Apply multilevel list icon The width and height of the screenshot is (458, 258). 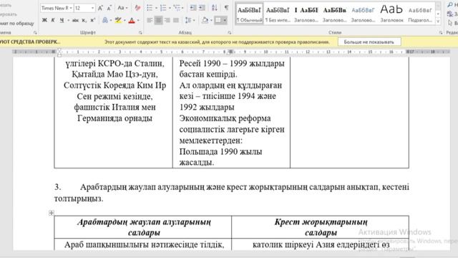pos(177,8)
